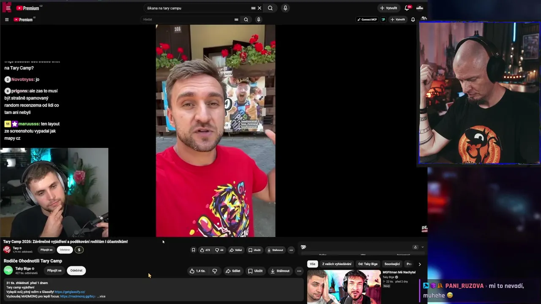Open the hamburger menu in the embedded stream's YouTube header
Viewport: 541px width, 304px height.
tap(7, 19)
